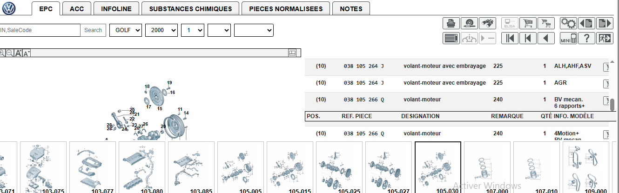Expand the GOLF model dropdown
Viewport: 619px width, 193px height.
click(x=126, y=30)
